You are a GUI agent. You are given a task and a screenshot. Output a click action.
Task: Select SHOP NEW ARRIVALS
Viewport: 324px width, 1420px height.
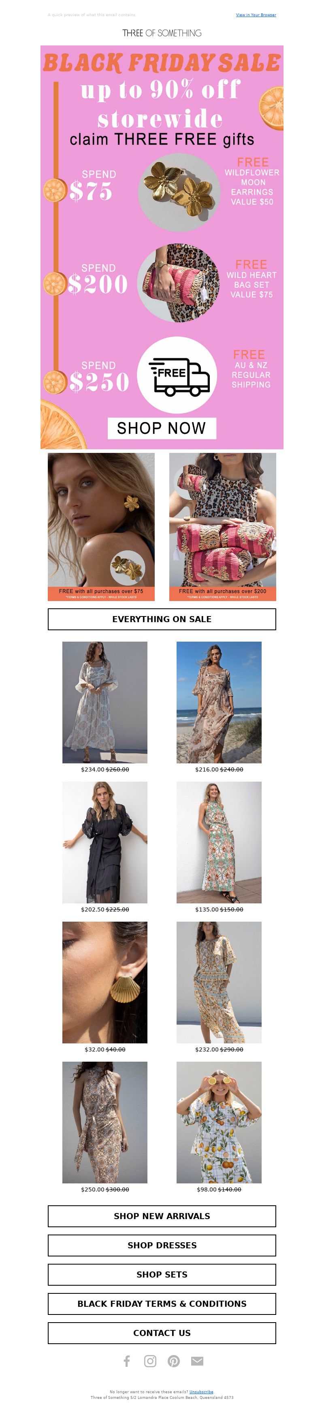(x=162, y=1216)
